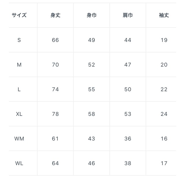185x177 pixels.
Task: Click the サイズ column header
Action: [19, 15]
